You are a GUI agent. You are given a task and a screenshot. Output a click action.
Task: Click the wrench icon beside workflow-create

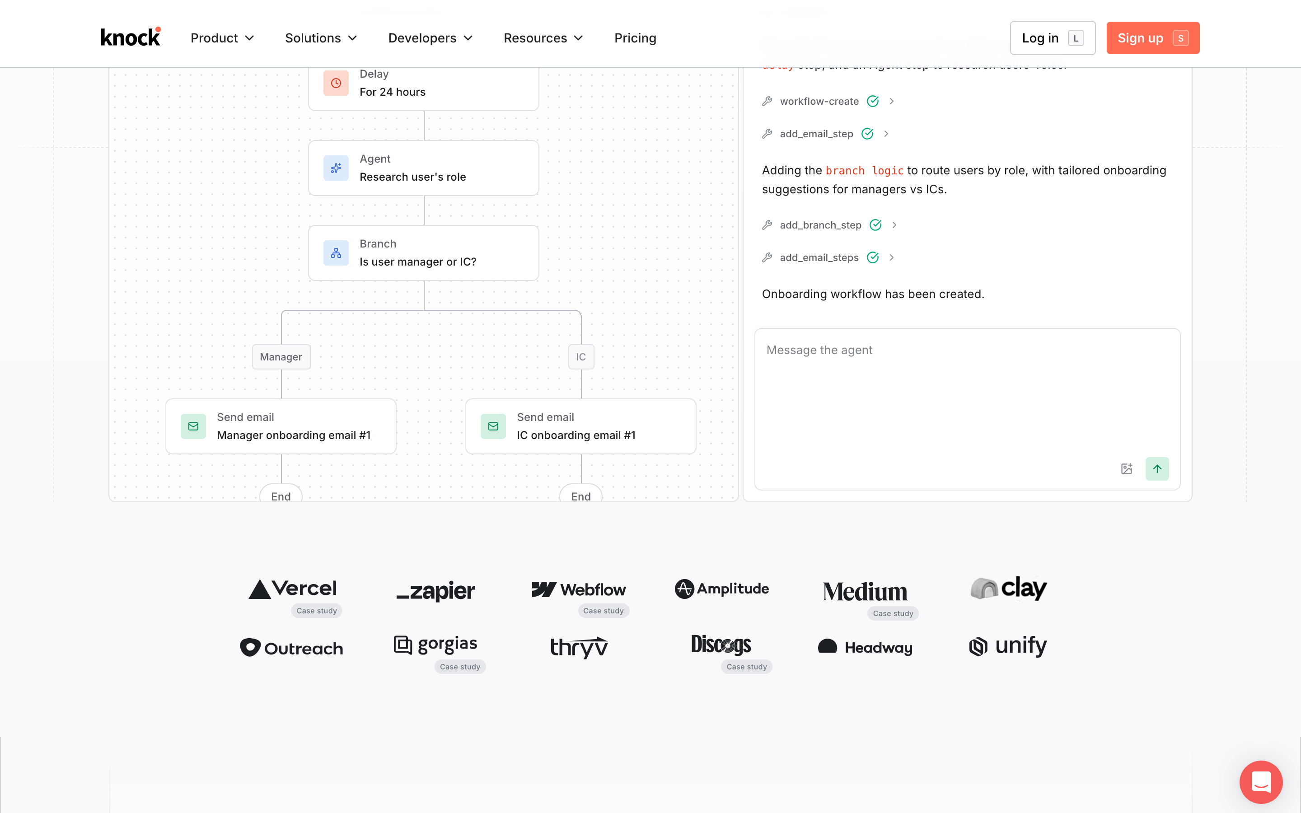(x=767, y=101)
